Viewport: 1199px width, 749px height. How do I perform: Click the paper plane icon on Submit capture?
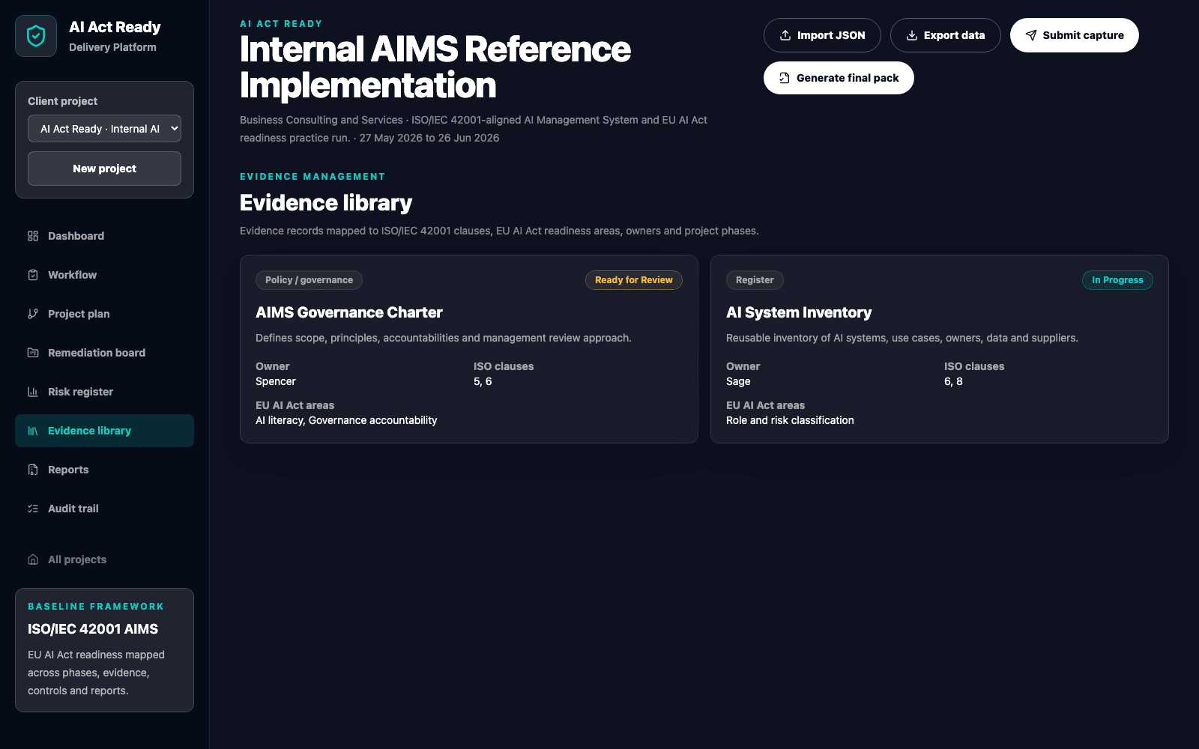pyautogui.click(x=1031, y=35)
